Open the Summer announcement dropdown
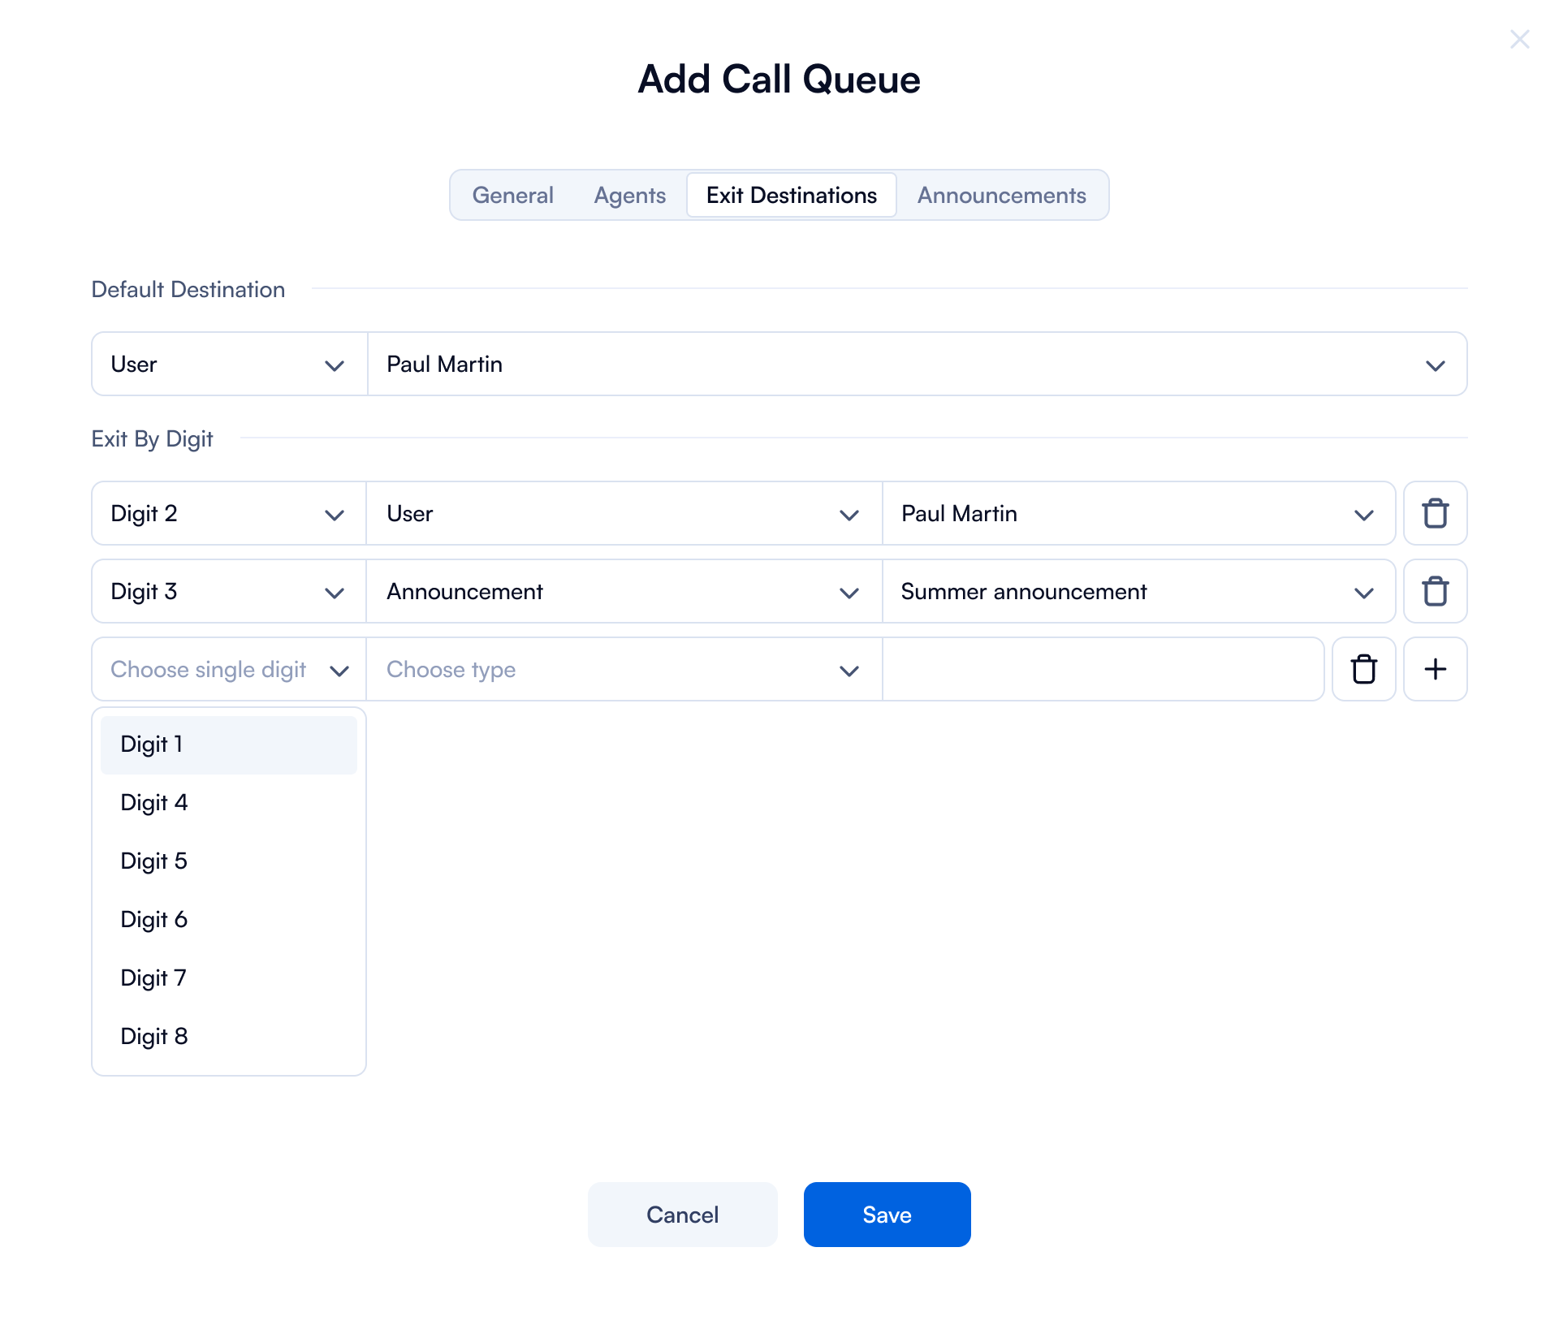Viewport: 1559px width, 1325px height. [x=1138, y=591]
